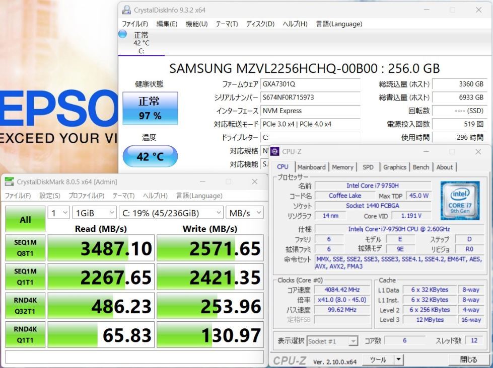This screenshot has width=493, height=368.
Task: Open プロファイル(P) menu in CrystalDiskMark
Action: point(87,196)
